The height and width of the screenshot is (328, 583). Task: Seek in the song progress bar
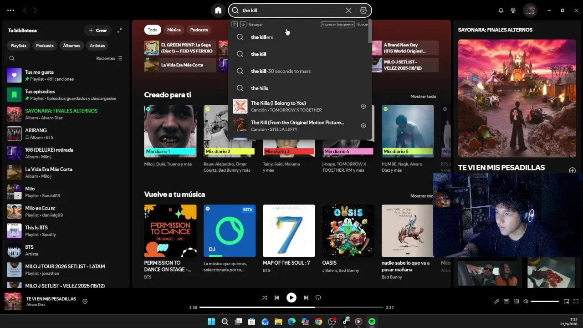pos(291,307)
